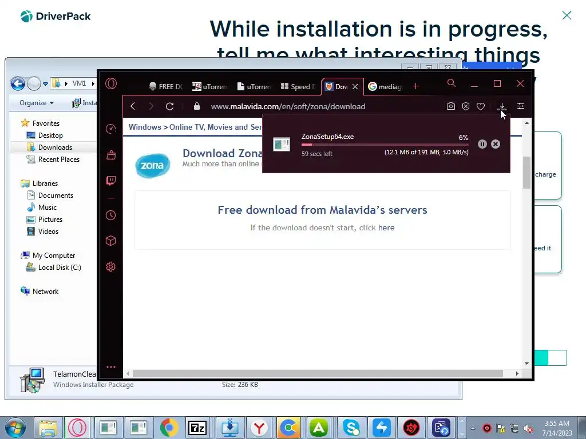Open Explorer recent locations dropdown arrow
586x439 pixels.
tap(45, 83)
